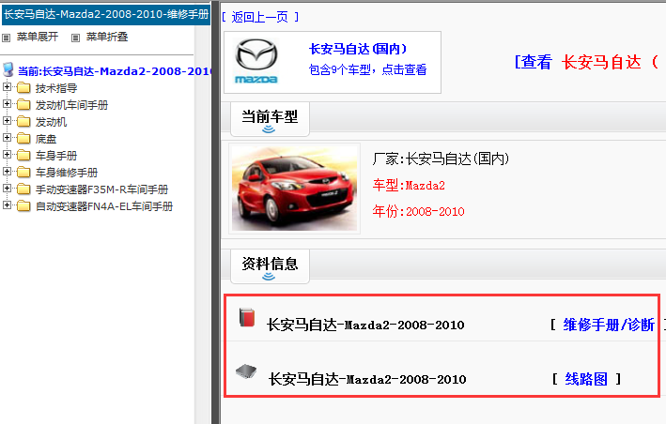666x424 pixels.
Task: Click red text 年份:2008-2010
Action: pos(418,211)
